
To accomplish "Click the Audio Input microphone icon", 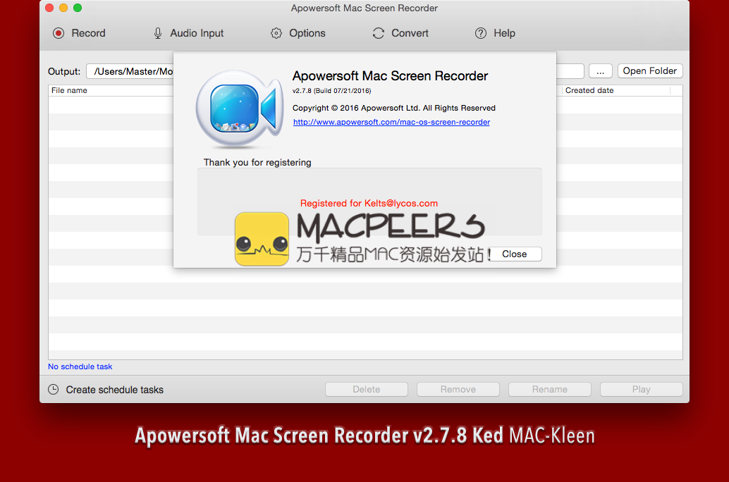I will click(158, 33).
